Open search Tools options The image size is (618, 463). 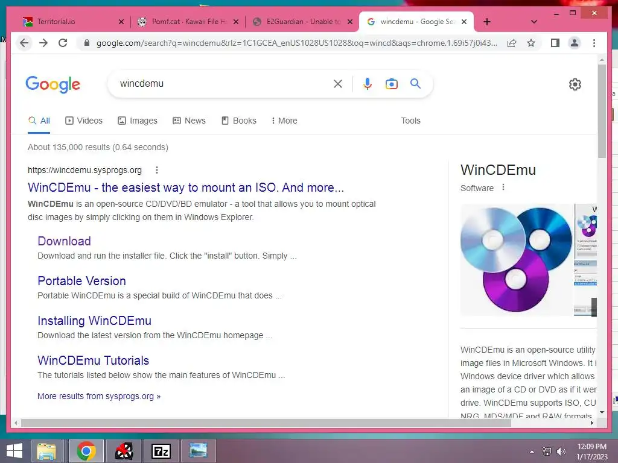[410, 121]
